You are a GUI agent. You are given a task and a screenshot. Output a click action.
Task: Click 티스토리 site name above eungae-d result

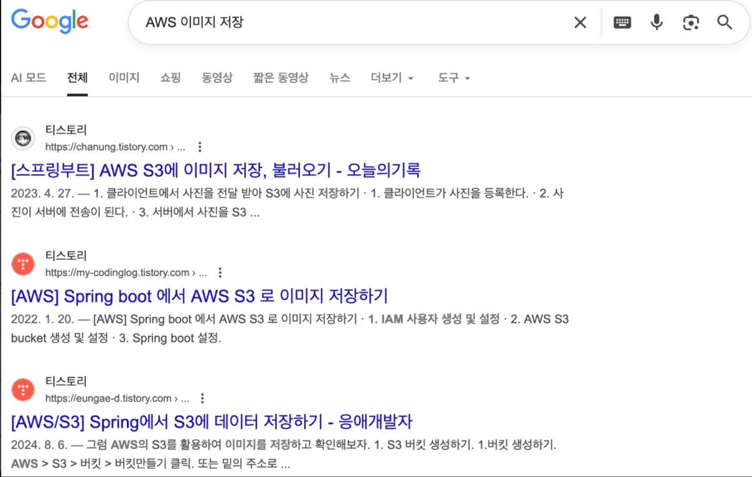(66, 382)
